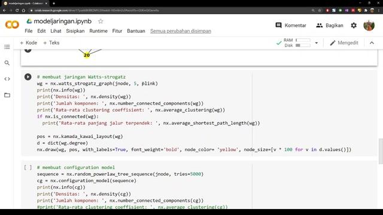Bookmark page with address bar star
The height and width of the screenshot is (215, 383).
(x=320, y=10)
